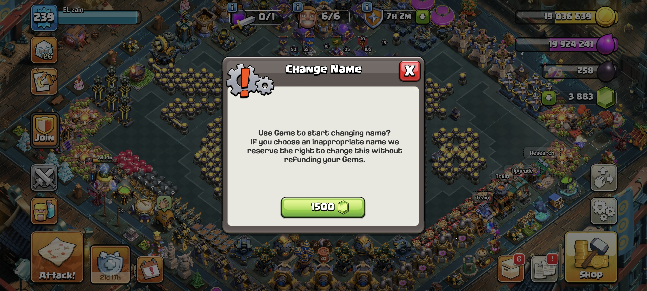Open the game settings gears icon
The image size is (647, 291).
point(604,211)
